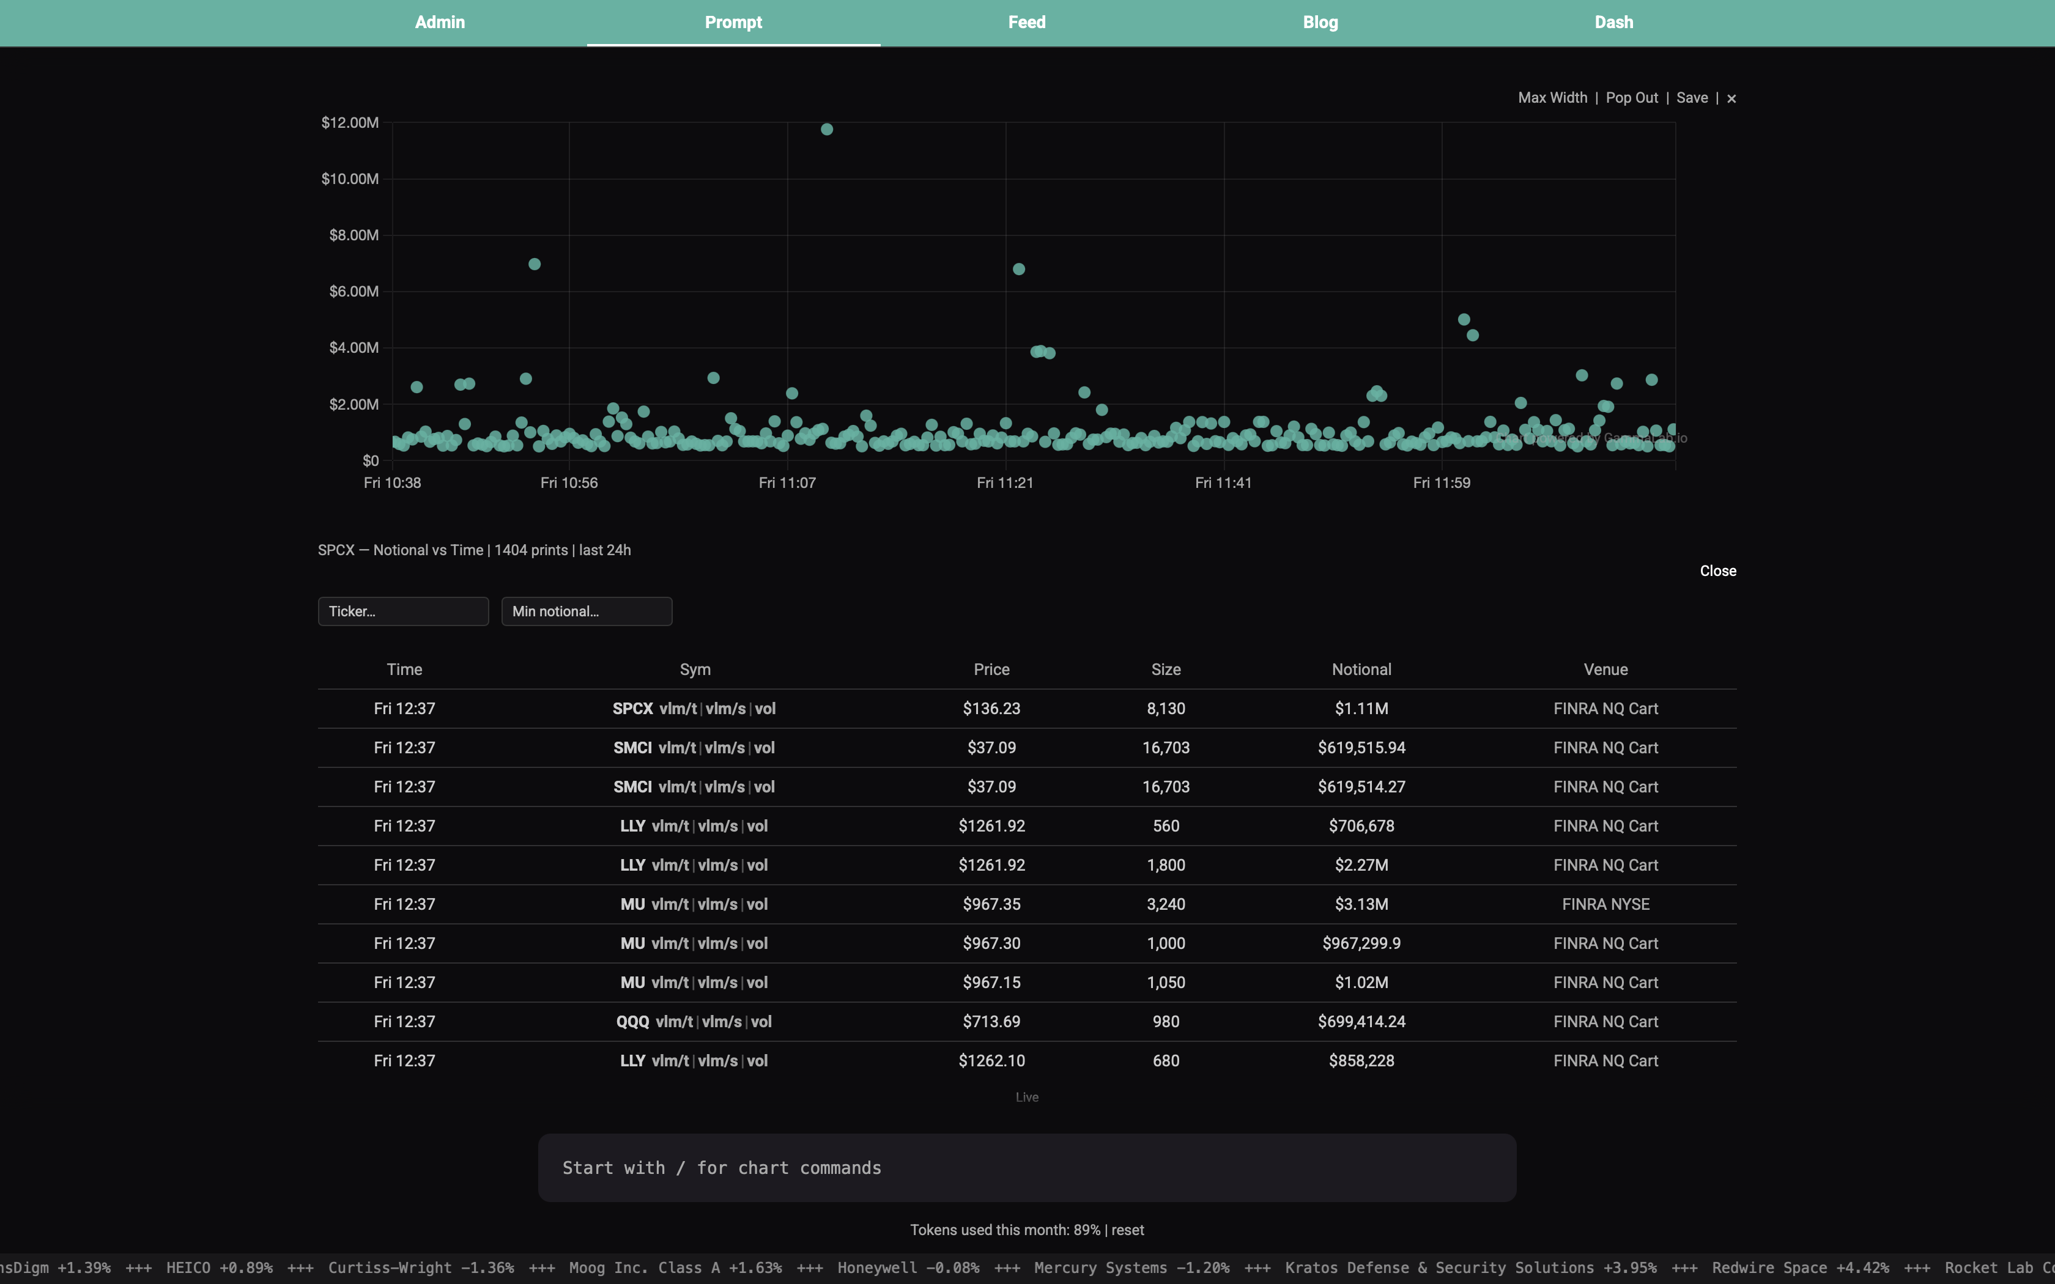The height and width of the screenshot is (1284, 2055).
Task: Open SMCI symbol in the $619,515.94 row
Action: click(x=632, y=747)
